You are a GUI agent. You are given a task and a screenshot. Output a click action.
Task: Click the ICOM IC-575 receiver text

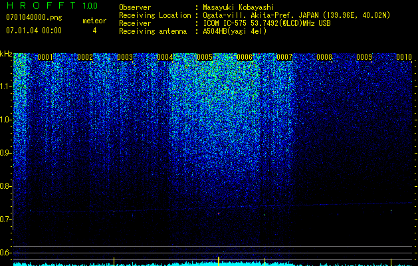[266, 23]
